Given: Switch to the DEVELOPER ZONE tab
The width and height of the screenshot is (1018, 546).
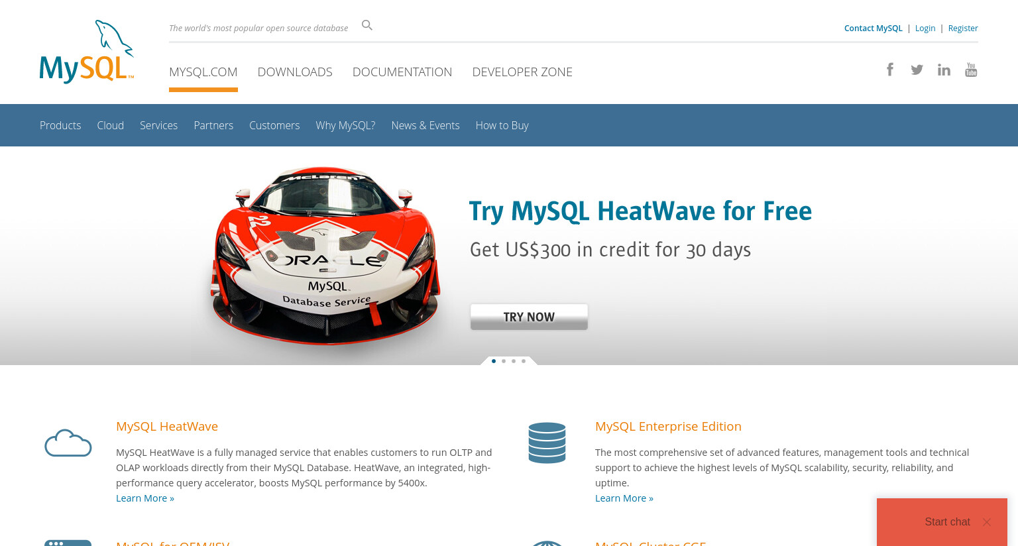Looking at the screenshot, I should [x=522, y=72].
